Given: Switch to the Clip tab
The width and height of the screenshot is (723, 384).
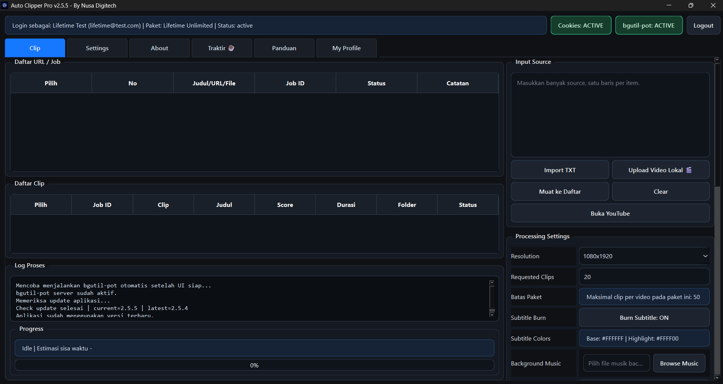Looking at the screenshot, I should point(35,48).
